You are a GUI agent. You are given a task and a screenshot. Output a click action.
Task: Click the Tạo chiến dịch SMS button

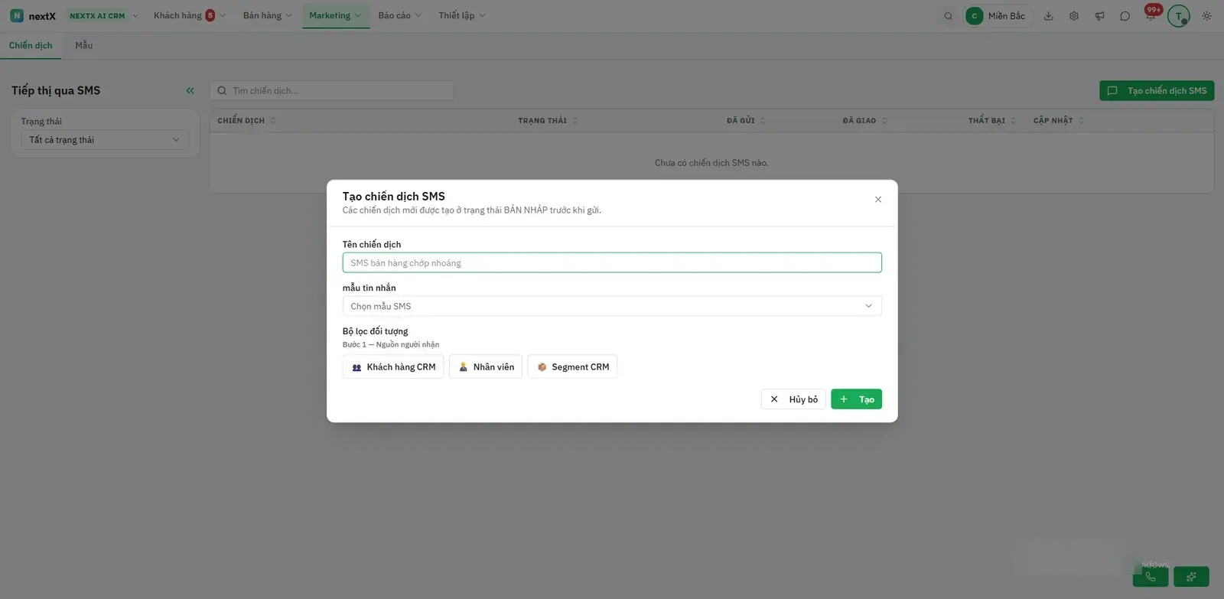(x=1157, y=91)
